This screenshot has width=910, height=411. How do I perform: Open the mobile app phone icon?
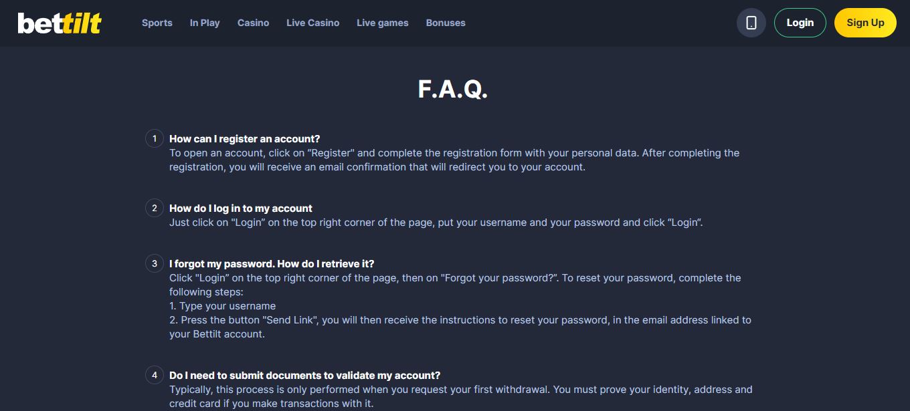[751, 23]
